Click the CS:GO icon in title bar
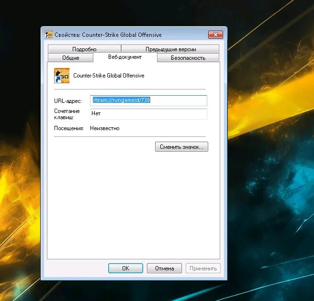The image size is (314, 301). click(49, 34)
